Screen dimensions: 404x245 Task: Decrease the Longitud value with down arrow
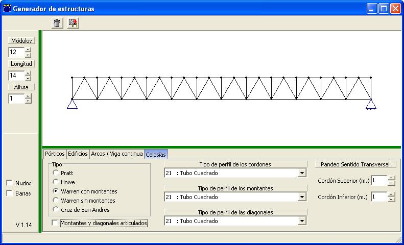[28, 78]
